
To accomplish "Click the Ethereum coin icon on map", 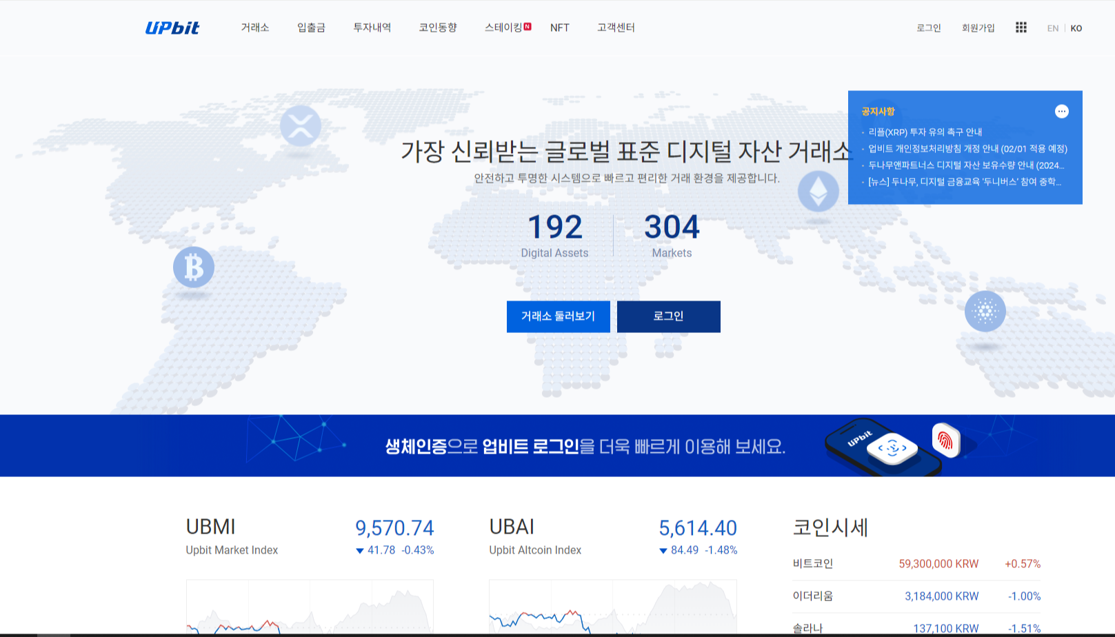I will (818, 191).
